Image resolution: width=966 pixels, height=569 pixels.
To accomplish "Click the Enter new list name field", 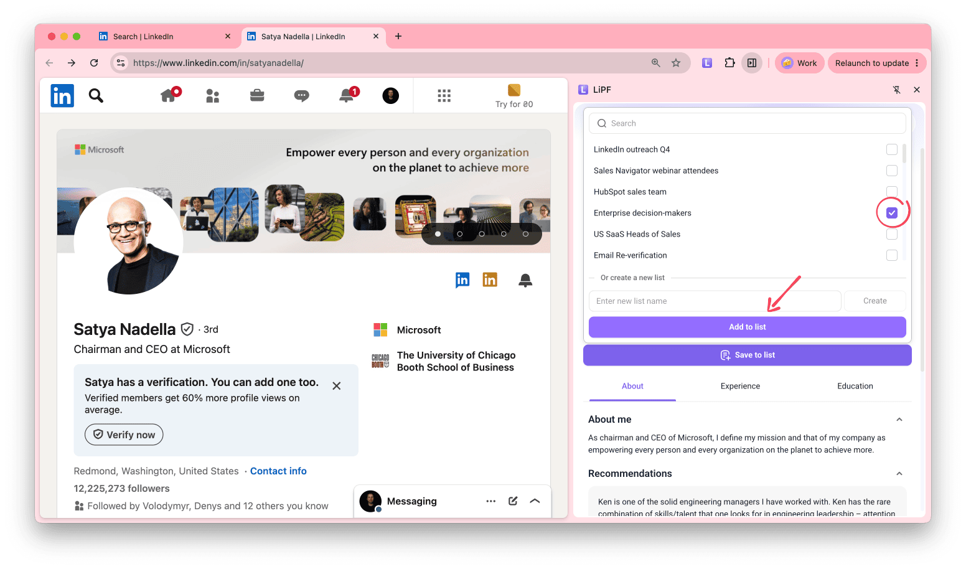I will (x=715, y=301).
